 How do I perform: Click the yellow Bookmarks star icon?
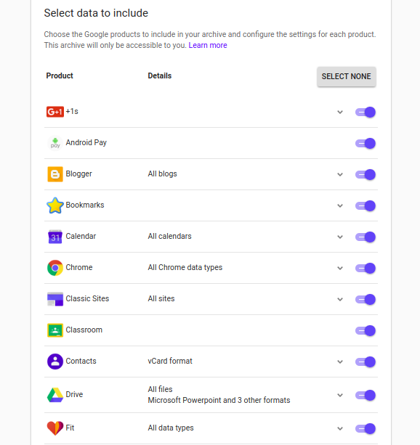tap(55, 205)
